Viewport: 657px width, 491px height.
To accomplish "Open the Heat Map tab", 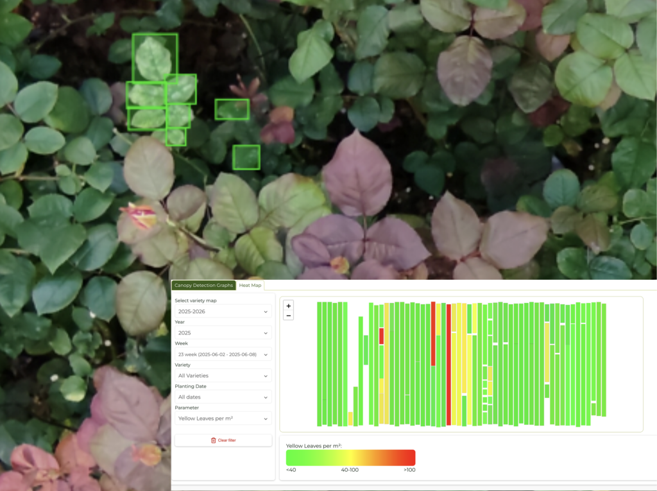I will coord(250,285).
